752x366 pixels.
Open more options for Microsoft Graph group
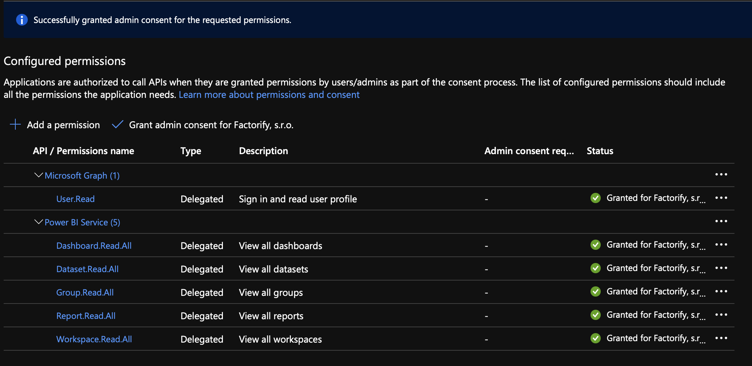click(x=721, y=175)
